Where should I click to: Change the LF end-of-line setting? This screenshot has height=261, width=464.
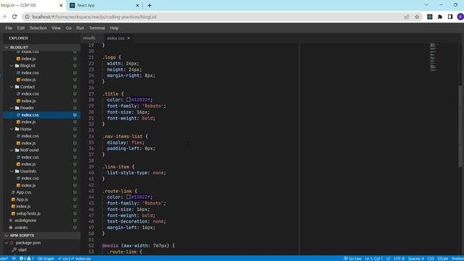[388, 258]
